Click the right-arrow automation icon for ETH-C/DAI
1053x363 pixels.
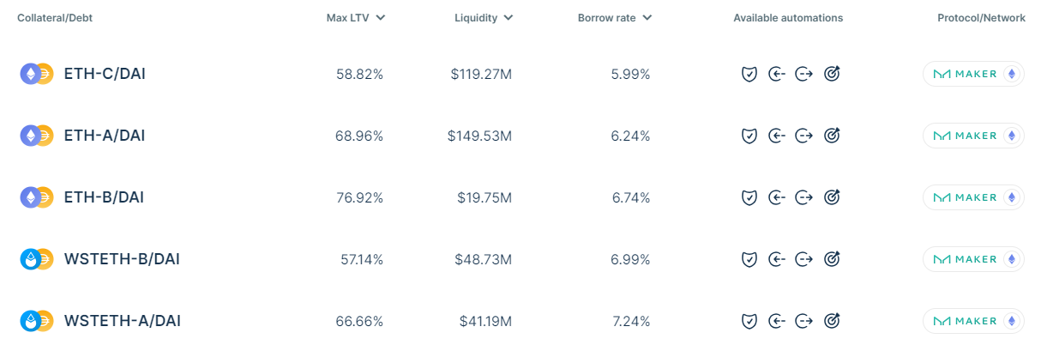pos(803,74)
